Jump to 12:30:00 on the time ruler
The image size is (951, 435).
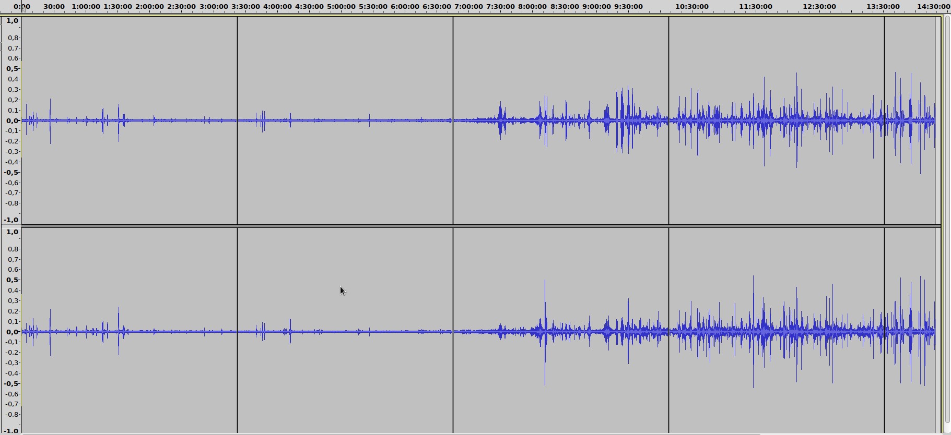pos(819,6)
